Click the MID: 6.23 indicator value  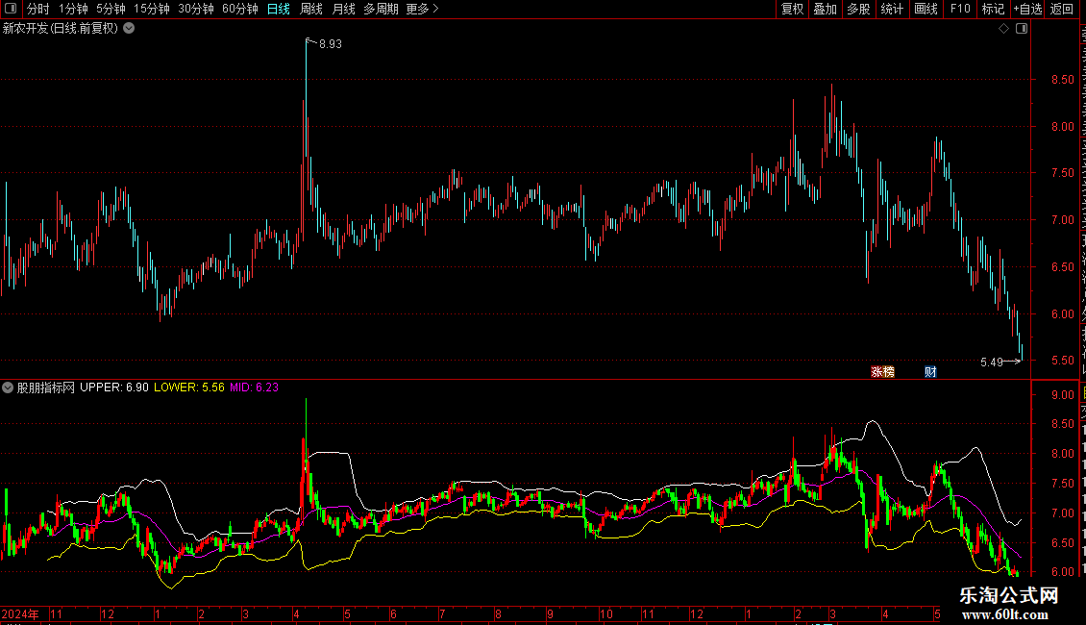coord(254,387)
